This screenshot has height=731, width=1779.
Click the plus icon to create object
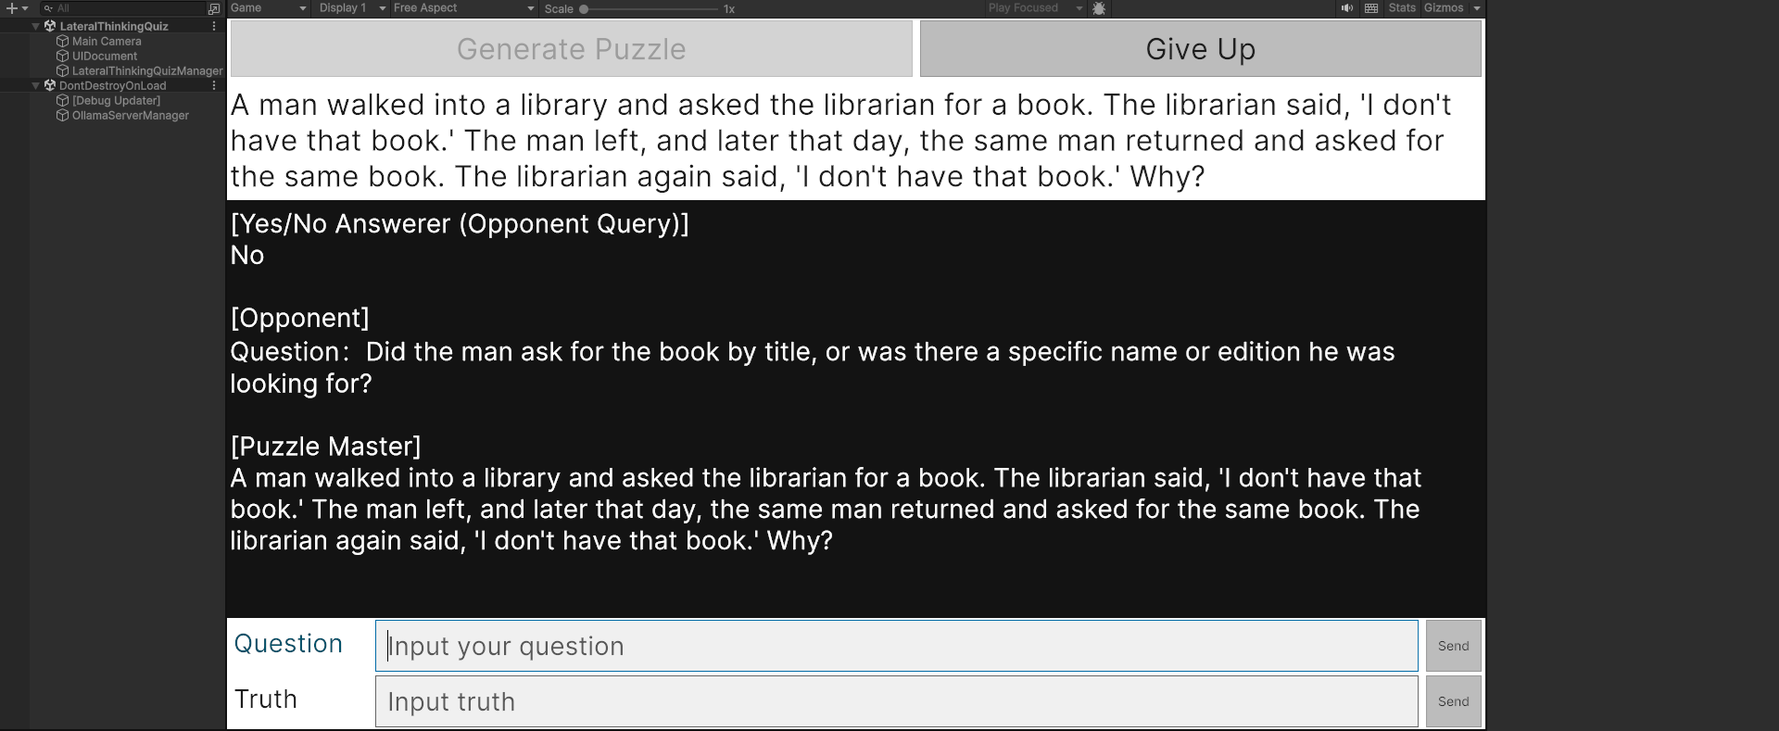(12, 8)
